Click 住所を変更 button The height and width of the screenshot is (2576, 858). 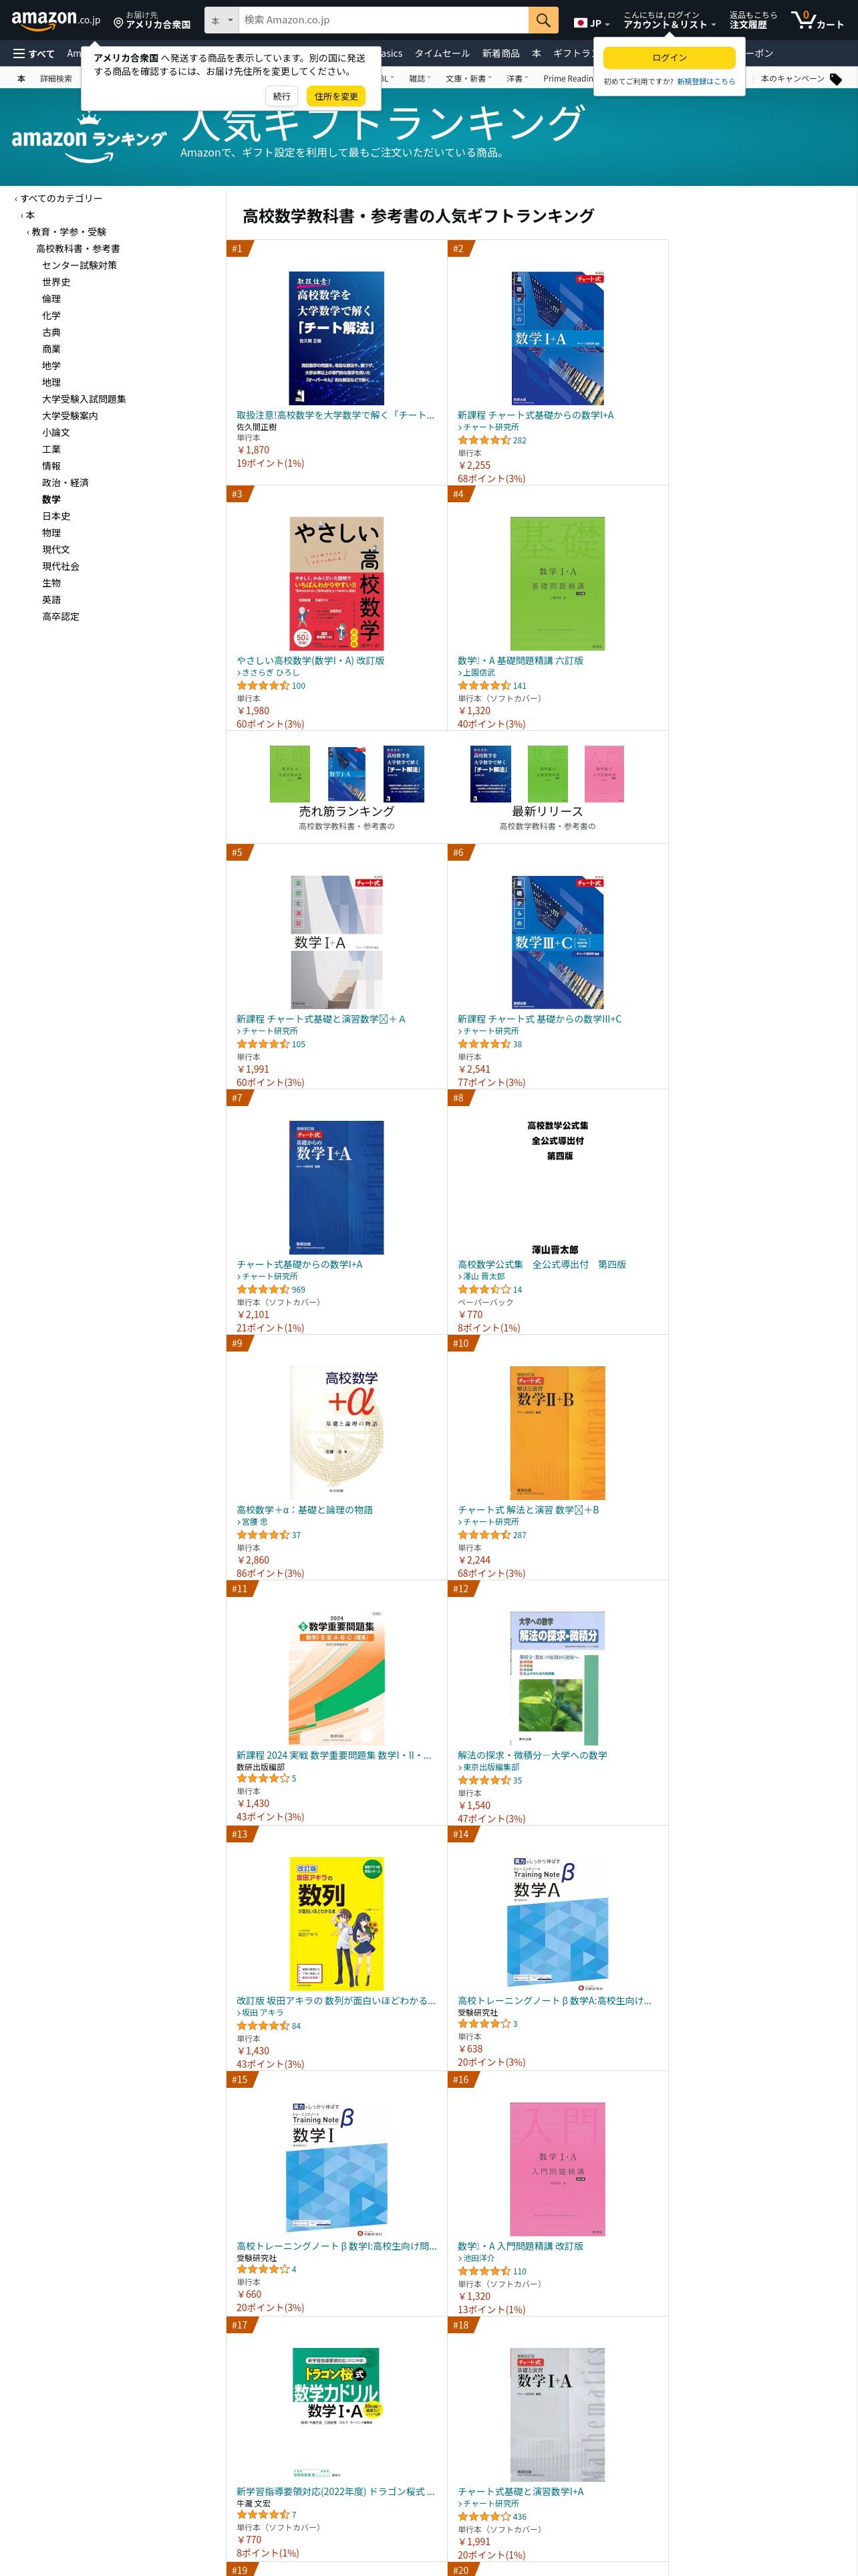[335, 96]
